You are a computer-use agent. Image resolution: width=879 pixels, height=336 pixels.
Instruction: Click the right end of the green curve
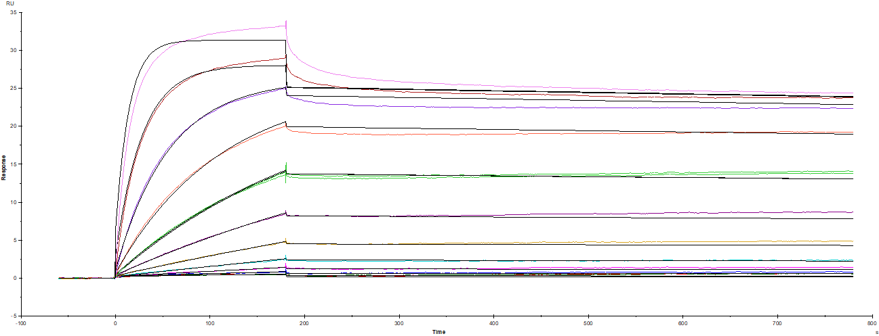pyautogui.click(x=852, y=172)
